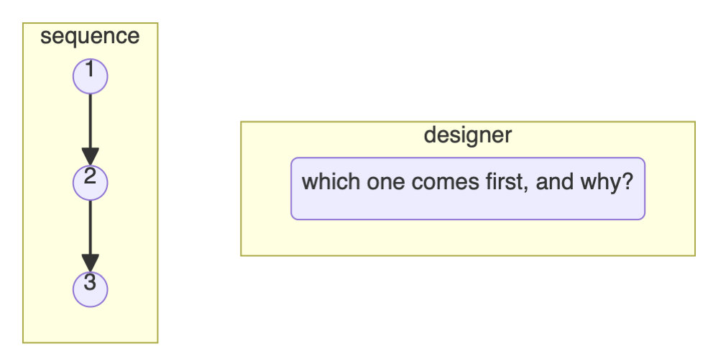
Task: Click empty yellow area below the question node
Action: [x=467, y=237]
